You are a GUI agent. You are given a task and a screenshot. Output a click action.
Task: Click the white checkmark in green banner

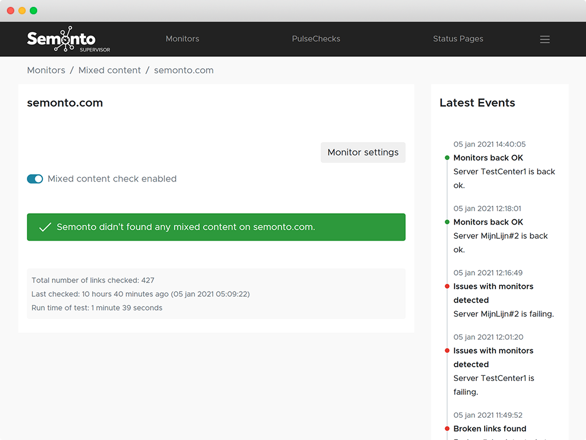point(45,227)
